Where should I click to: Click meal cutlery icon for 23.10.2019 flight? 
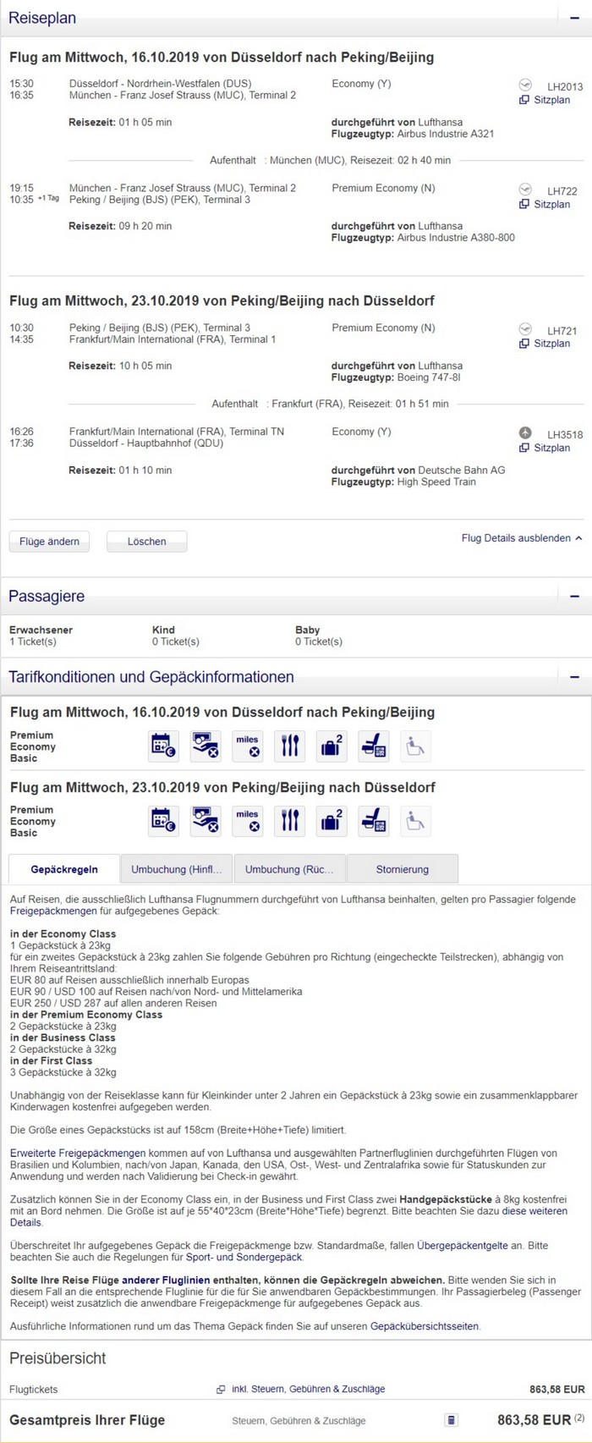[290, 821]
